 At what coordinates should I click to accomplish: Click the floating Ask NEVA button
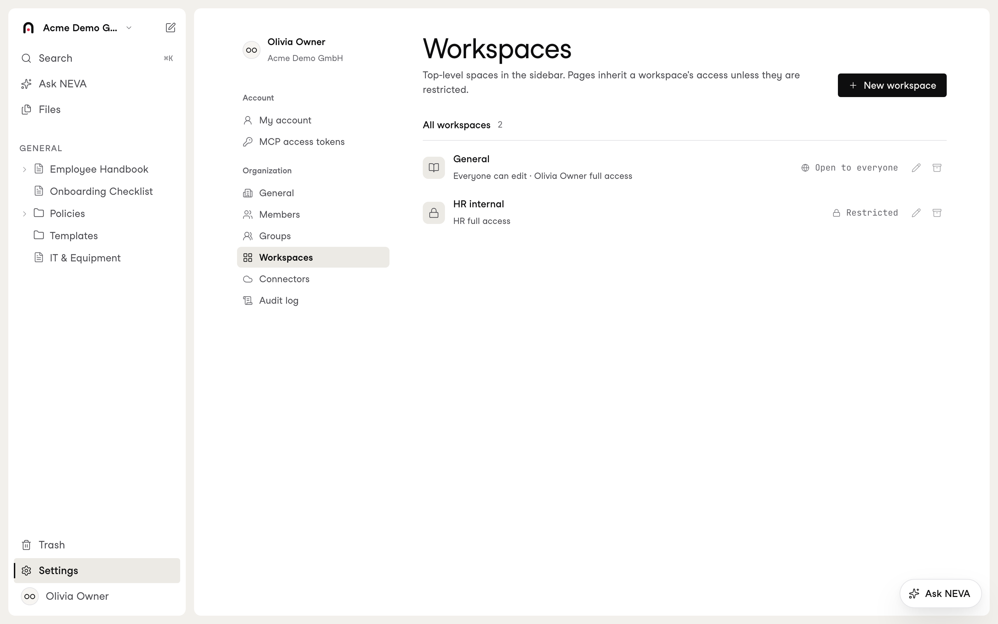tap(940, 593)
